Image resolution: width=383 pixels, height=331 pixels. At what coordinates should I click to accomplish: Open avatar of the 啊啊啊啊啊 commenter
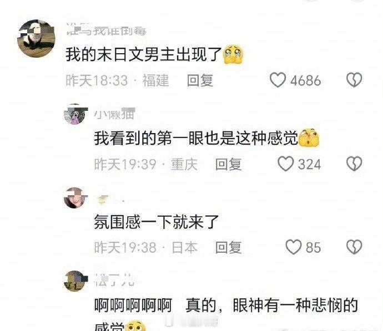click(x=74, y=281)
